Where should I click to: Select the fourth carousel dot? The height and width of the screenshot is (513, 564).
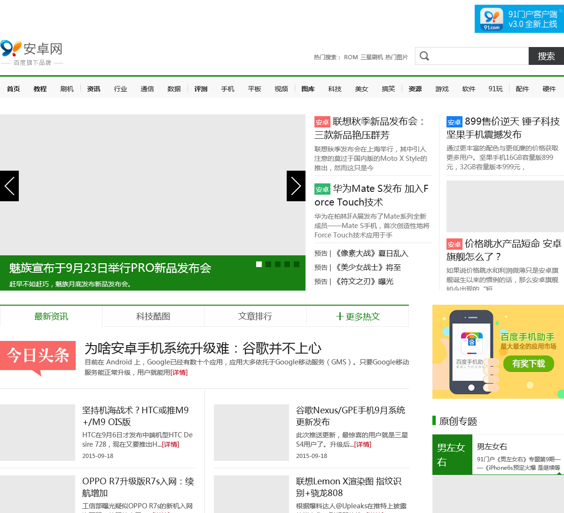(287, 264)
